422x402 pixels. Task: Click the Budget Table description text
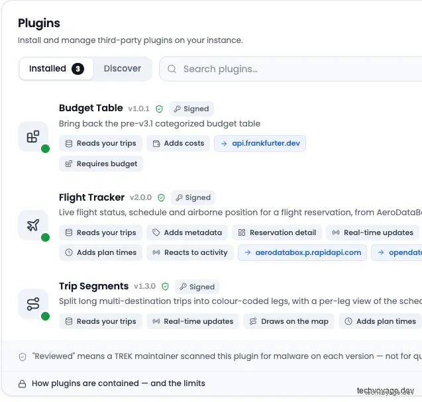tap(160, 123)
